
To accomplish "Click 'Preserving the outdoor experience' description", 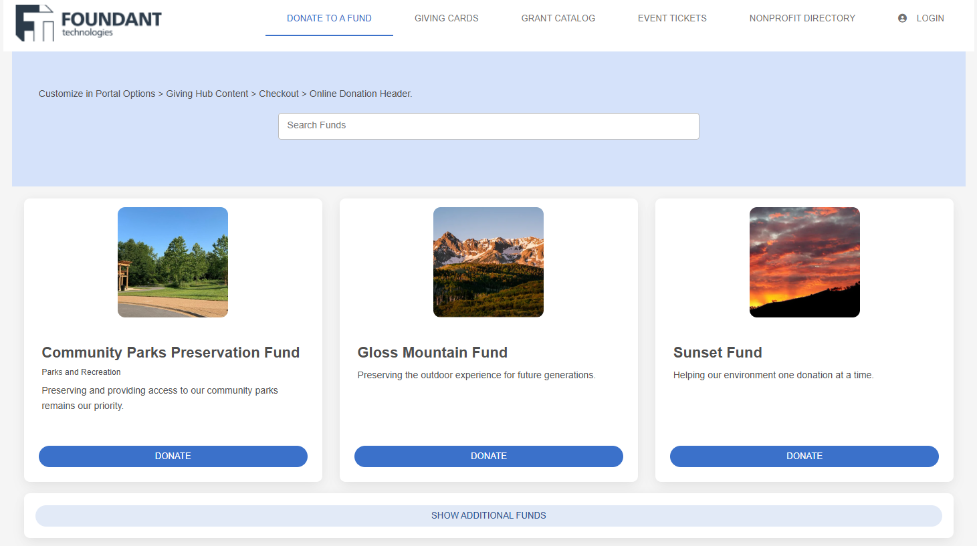I will 476,375.
